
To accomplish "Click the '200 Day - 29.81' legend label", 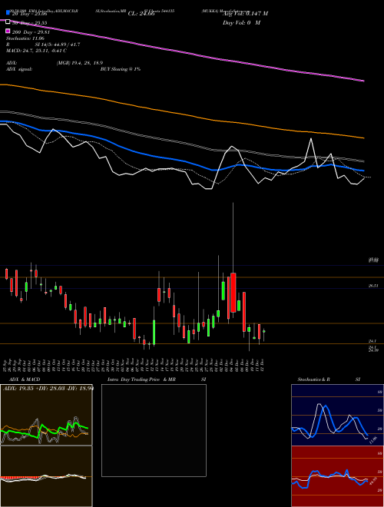I will pos(31,32).
